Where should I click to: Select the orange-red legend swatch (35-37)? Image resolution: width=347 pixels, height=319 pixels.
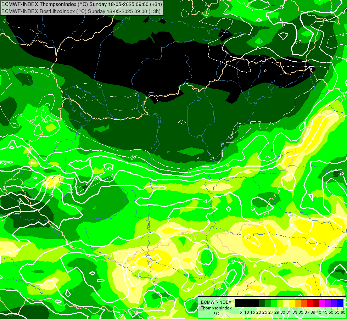tap(304, 303)
